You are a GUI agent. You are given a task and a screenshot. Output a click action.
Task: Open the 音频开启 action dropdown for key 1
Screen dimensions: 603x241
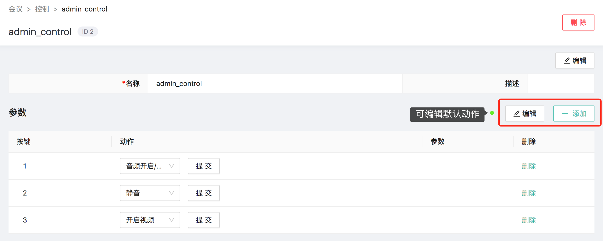pyautogui.click(x=150, y=166)
